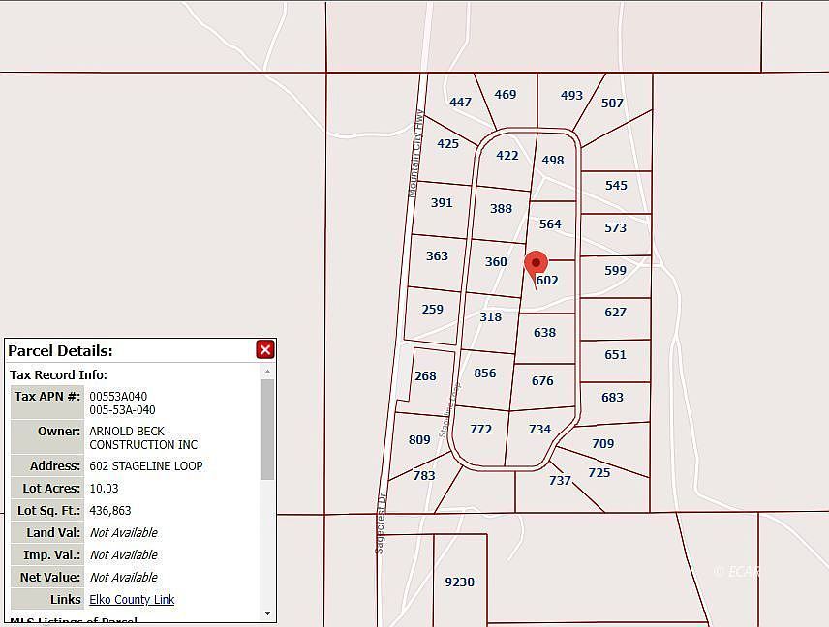Click the red location pin marker
Viewport: 829px width, 627px height.
click(536, 263)
